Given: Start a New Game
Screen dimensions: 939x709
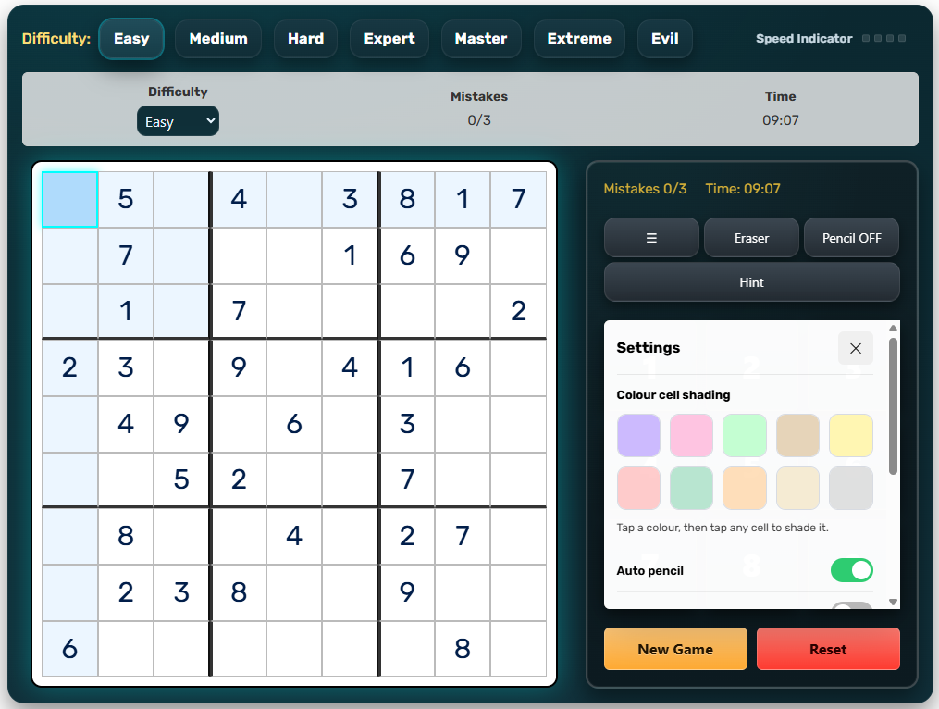Looking at the screenshot, I should [675, 649].
